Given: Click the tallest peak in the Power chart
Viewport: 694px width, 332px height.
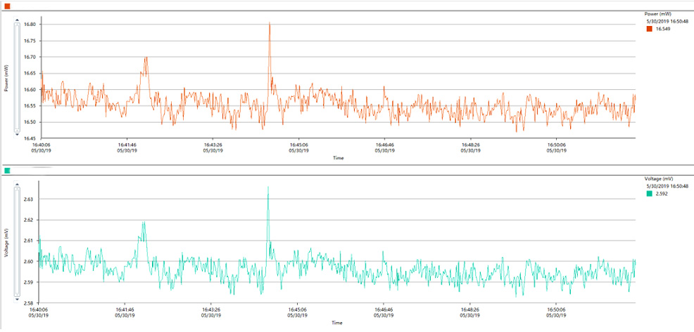Looking at the screenshot, I should (270, 24).
